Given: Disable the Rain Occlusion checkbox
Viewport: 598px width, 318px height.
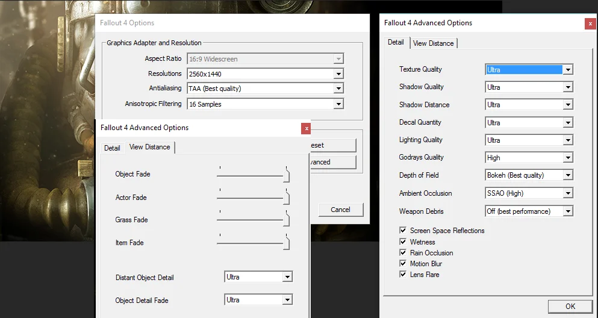Looking at the screenshot, I should click(403, 252).
